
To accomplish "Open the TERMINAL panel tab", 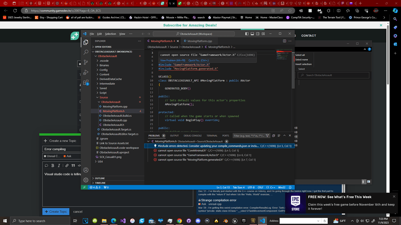I will tap(212, 136).
